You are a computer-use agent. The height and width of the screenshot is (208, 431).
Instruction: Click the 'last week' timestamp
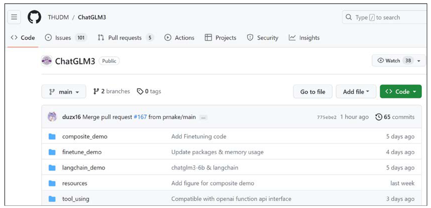pyautogui.click(x=402, y=183)
